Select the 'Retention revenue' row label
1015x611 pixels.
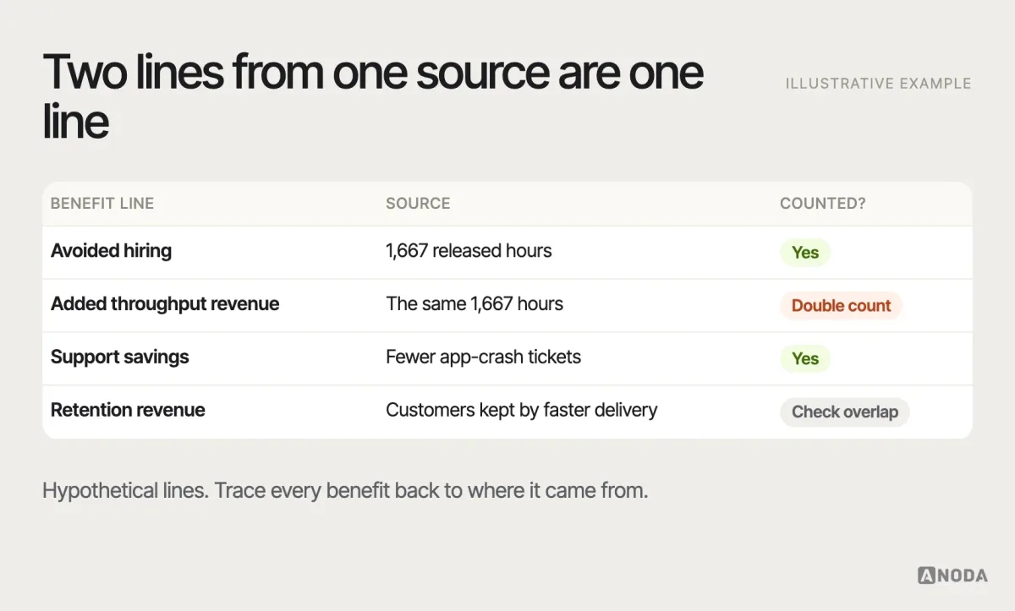[128, 410]
